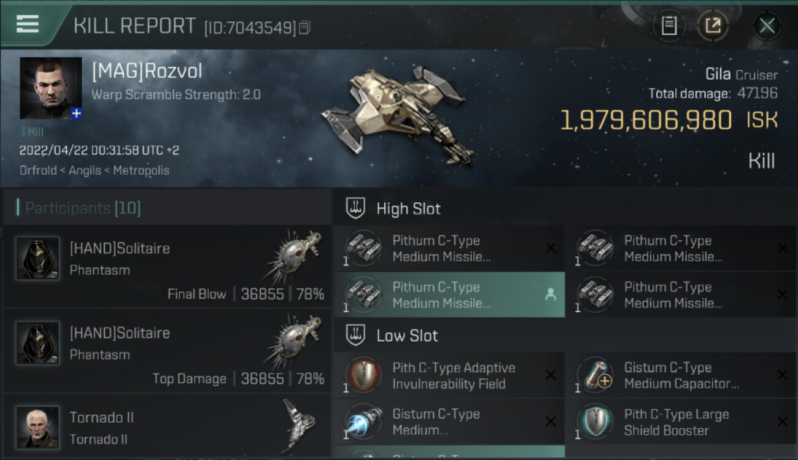Click the person icon on highlighted launcher

click(551, 295)
